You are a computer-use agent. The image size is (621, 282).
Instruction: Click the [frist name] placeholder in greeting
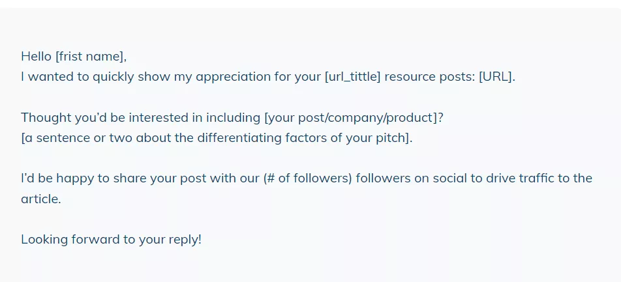point(89,57)
